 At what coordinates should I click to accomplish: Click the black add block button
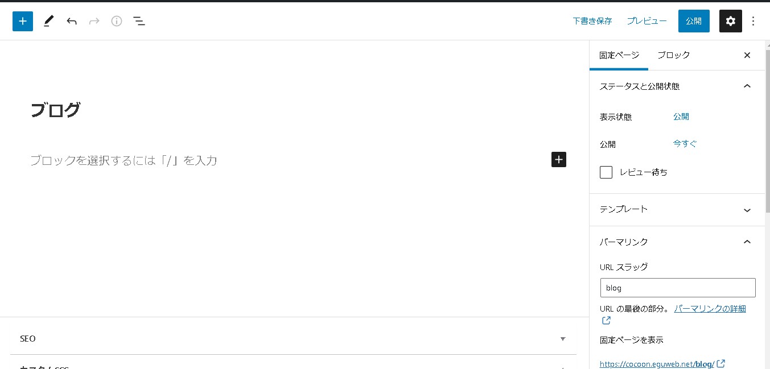coord(558,159)
